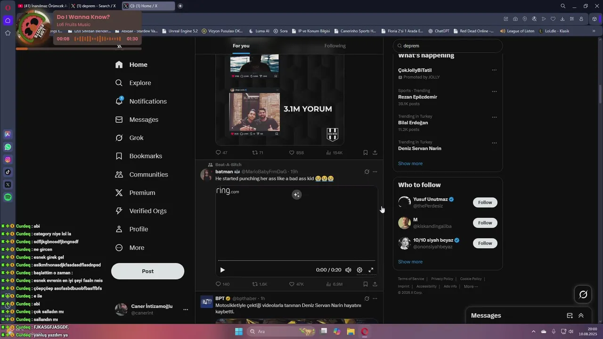Open more options for Rezan Epözdemir trend
Viewport: 603px width, 339px height.
tap(494, 91)
